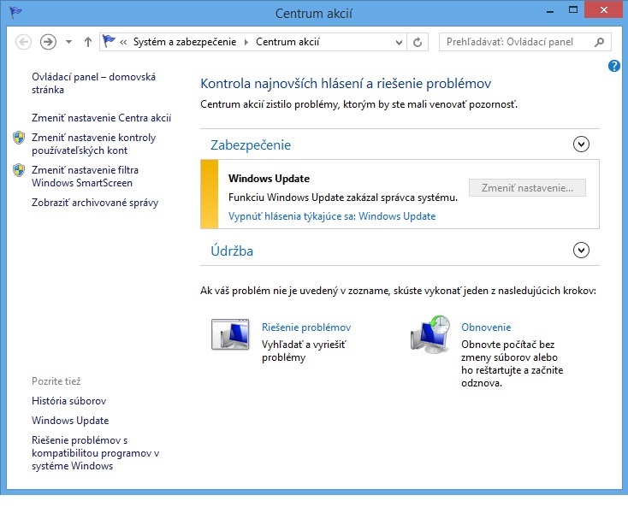
Task: Open Vypnúť hlásenia týkajúce sa Windows Update link
Action: 332,216
